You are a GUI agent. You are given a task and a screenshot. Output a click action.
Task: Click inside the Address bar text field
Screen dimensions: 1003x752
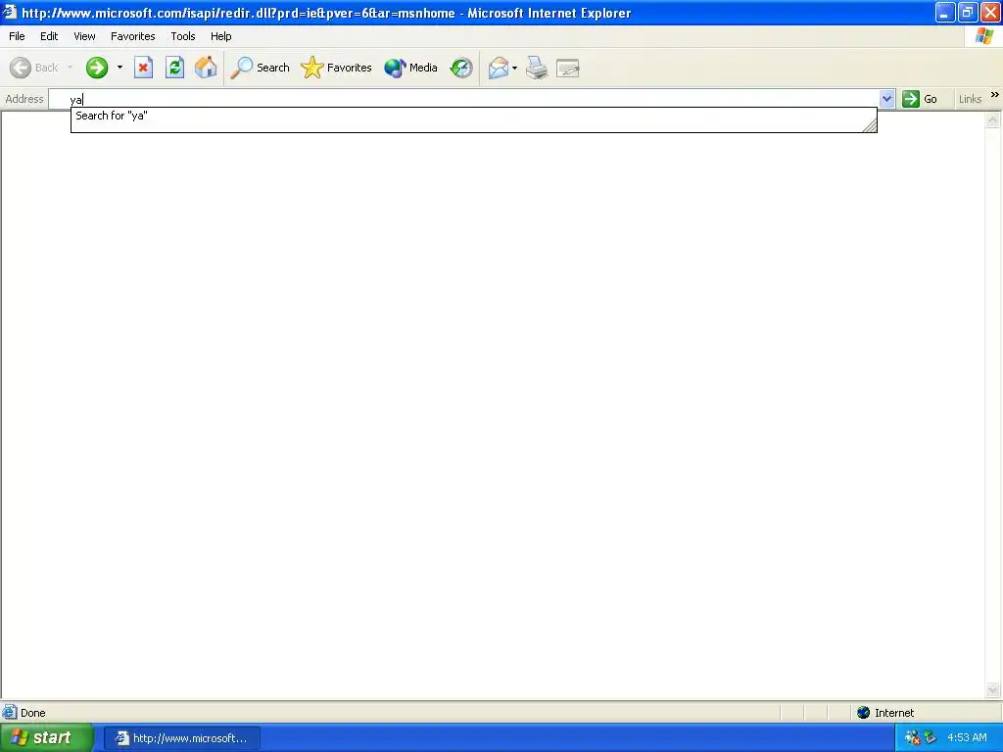pyautogui.click(x=463, y=99)
